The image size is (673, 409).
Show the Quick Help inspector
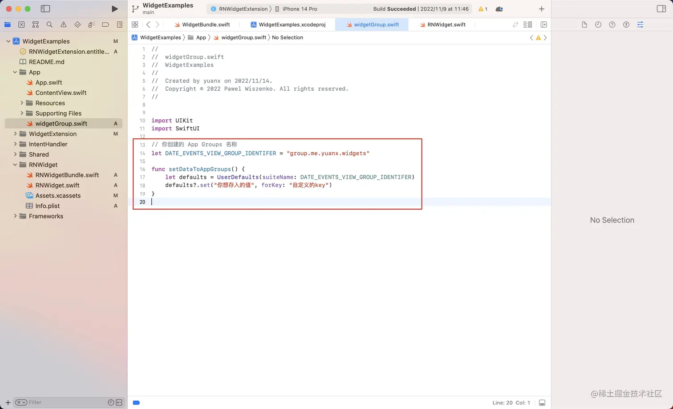click(x=612, y=24)
